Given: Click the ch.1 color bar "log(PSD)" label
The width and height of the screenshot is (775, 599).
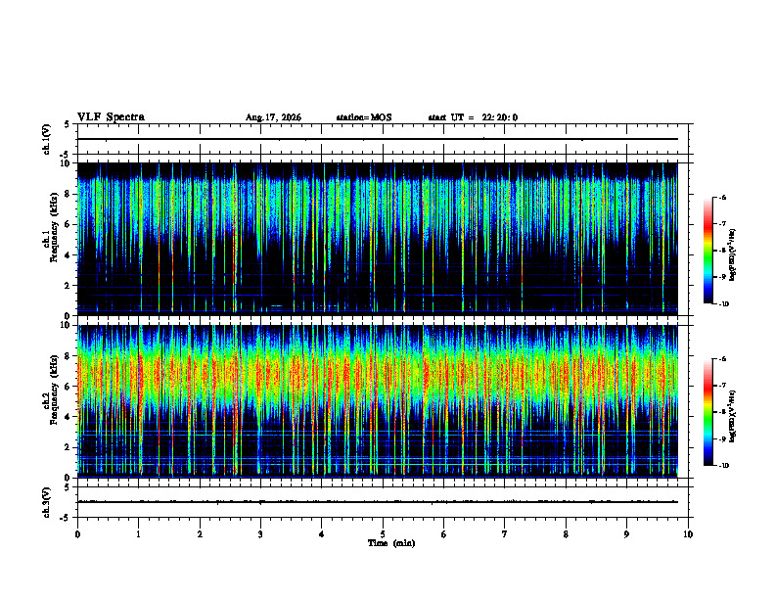Looking at the screenshot, I should point(733,255).
